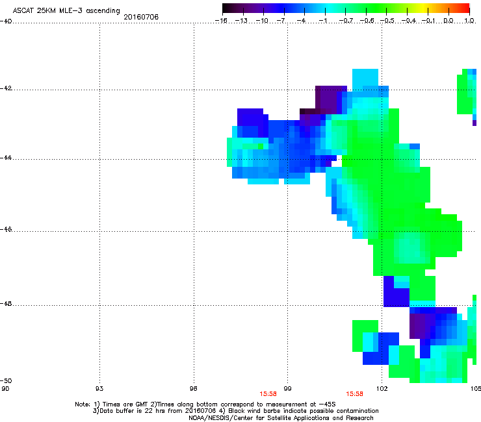This screenshot has height=422, width=481.
Task: Select the "1.0" color scale label
Action: pos(469,21)
